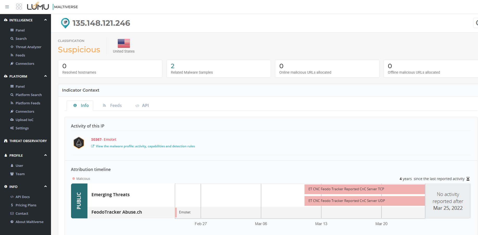Click the Settings gears icon
Image resolution: width=478 pixels, height=235 pixels.
point(12,128)
